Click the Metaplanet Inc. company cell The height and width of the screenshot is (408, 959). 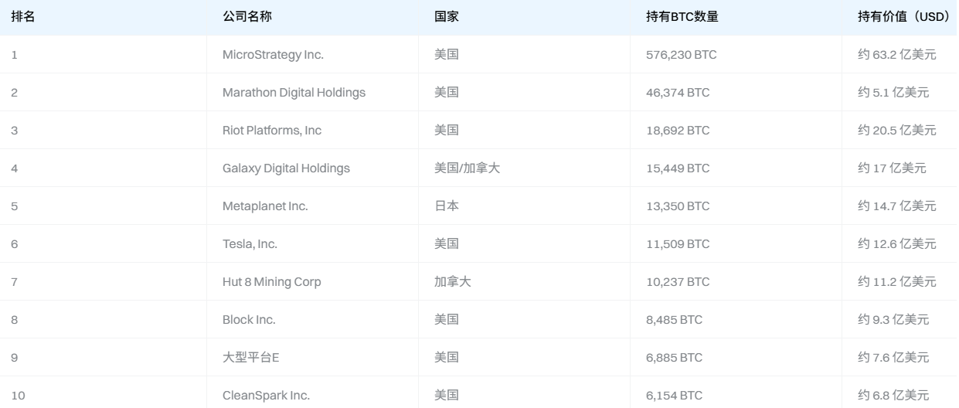tap(265, 206)
